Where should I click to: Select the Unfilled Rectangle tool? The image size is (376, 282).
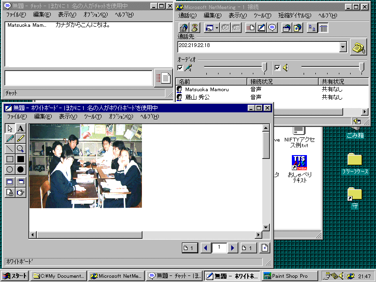[x=10, y=159]
